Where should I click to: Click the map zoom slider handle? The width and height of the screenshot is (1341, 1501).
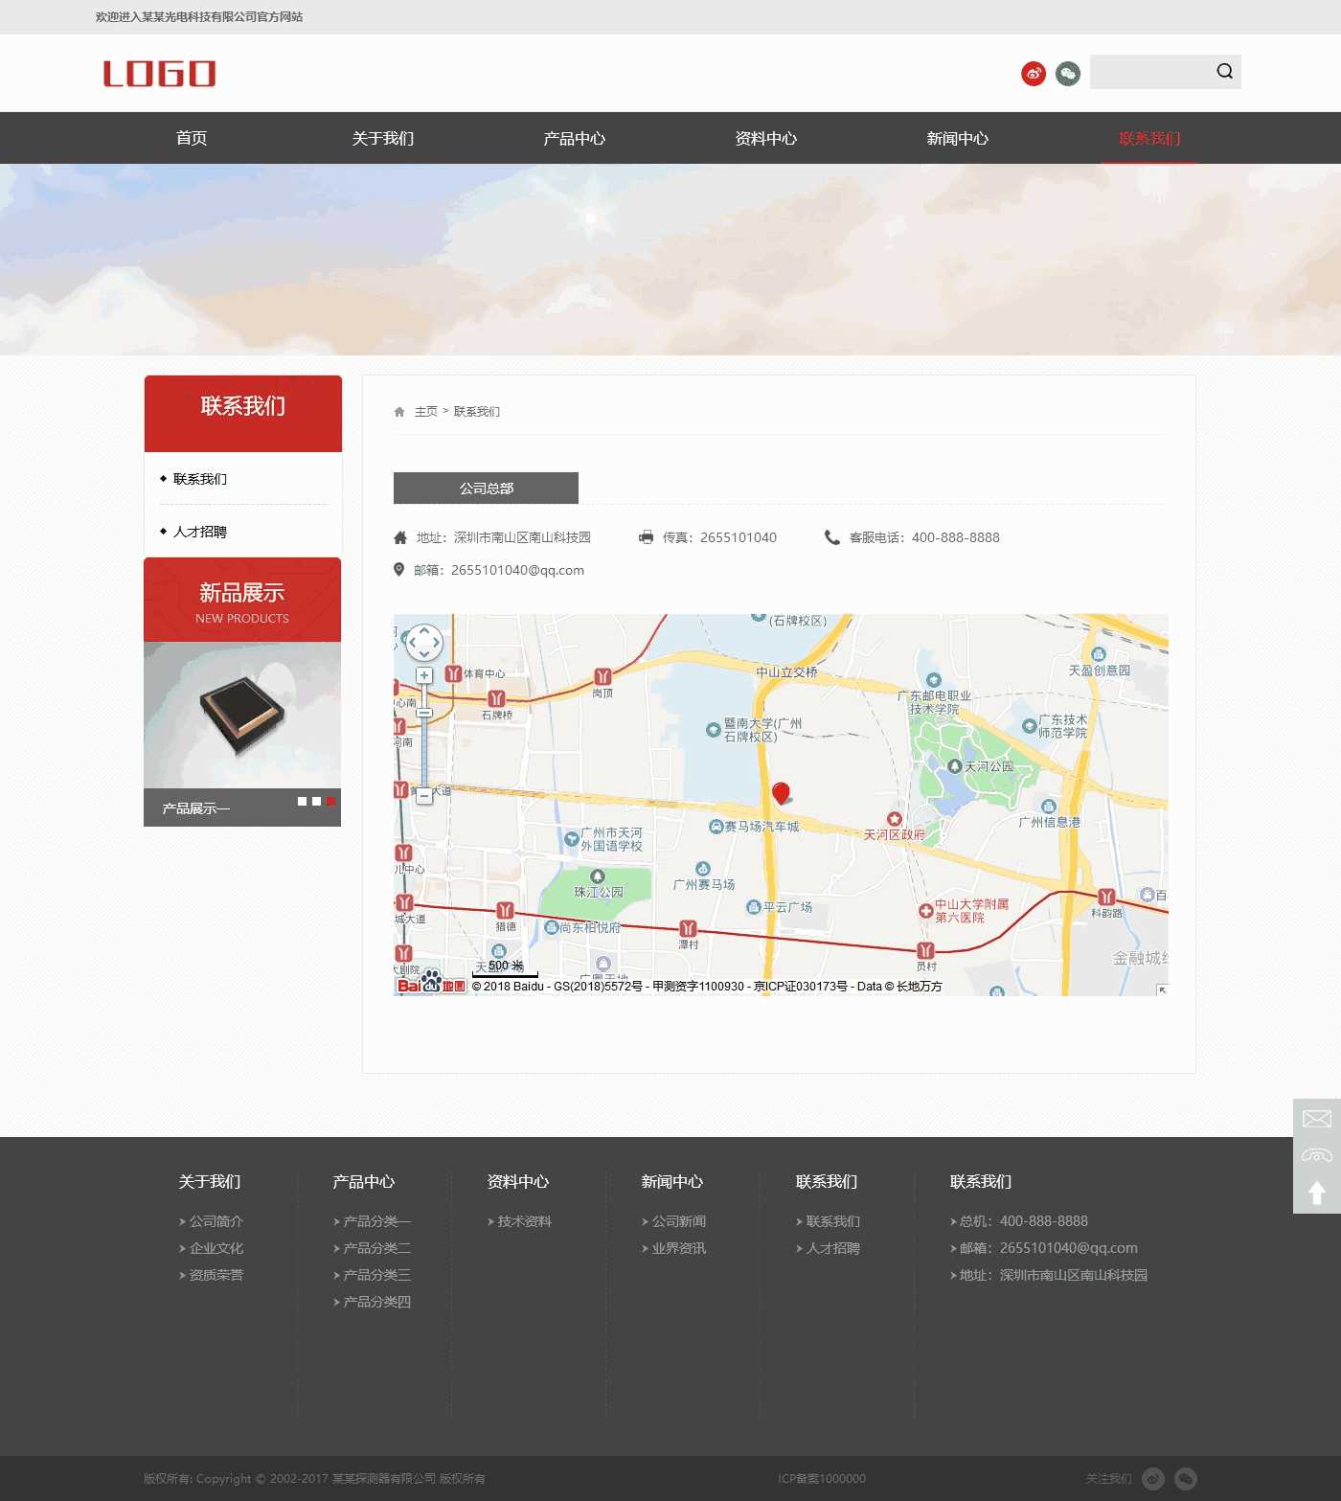pos(424,713)
